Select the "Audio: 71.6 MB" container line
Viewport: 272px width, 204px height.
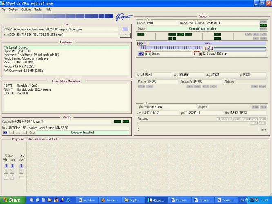tap(20, 67)
